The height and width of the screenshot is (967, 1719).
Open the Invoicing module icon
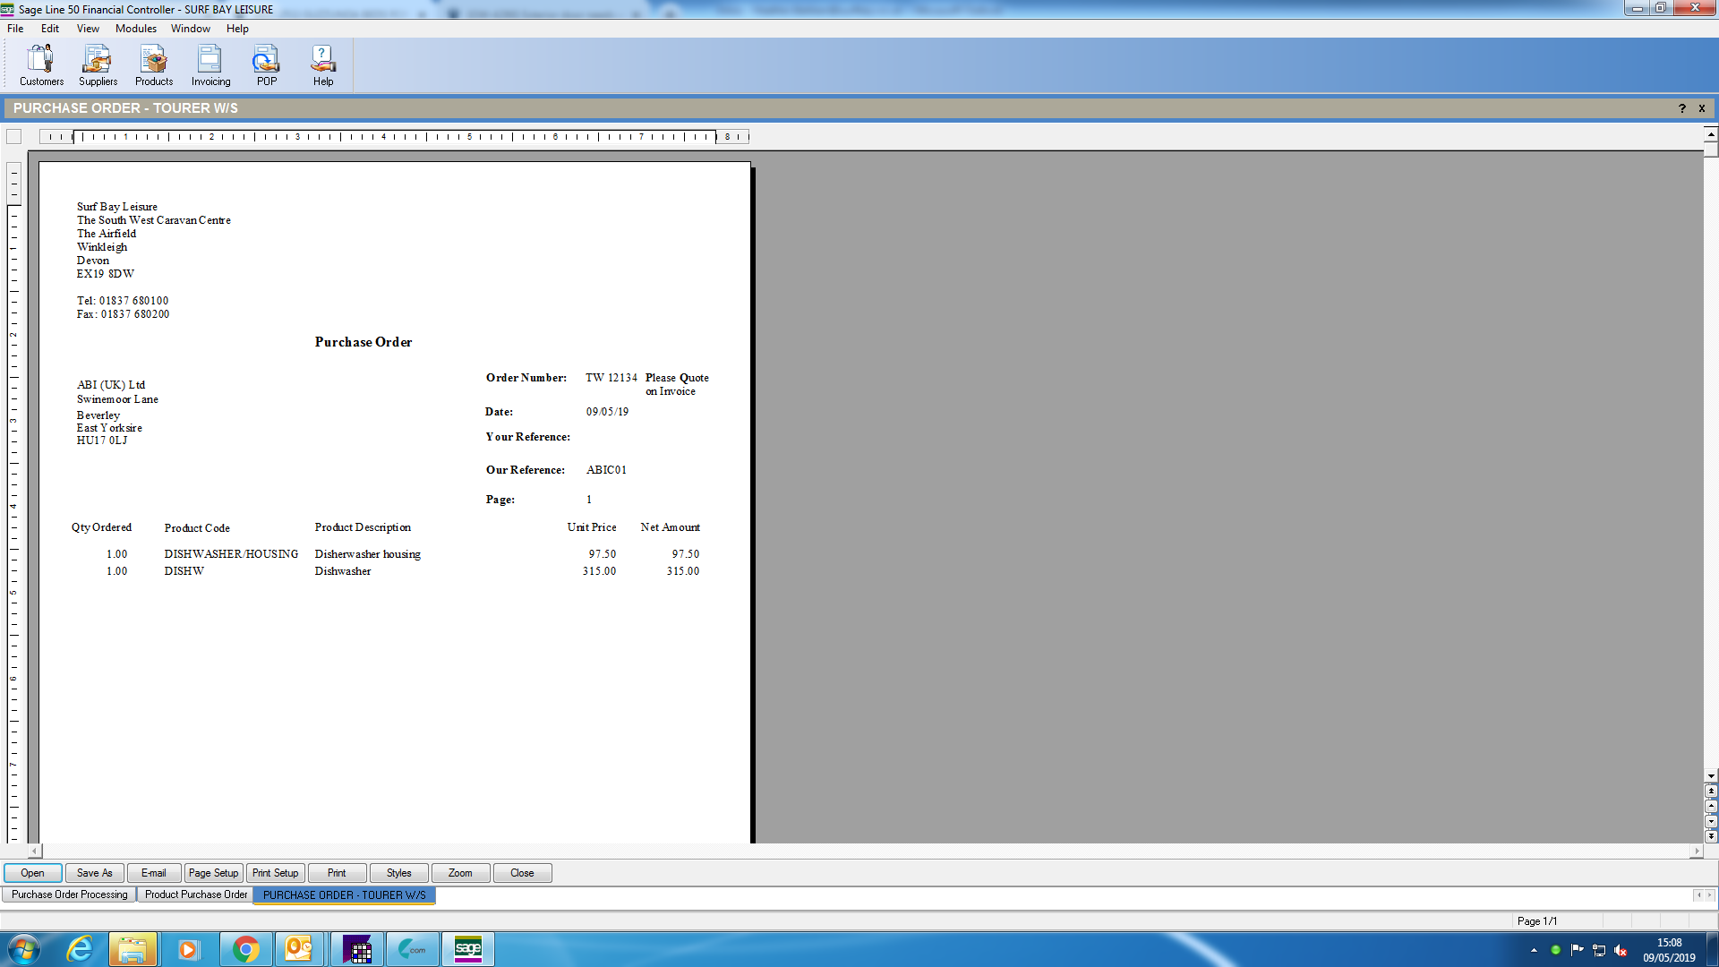[x=210, y=65]
